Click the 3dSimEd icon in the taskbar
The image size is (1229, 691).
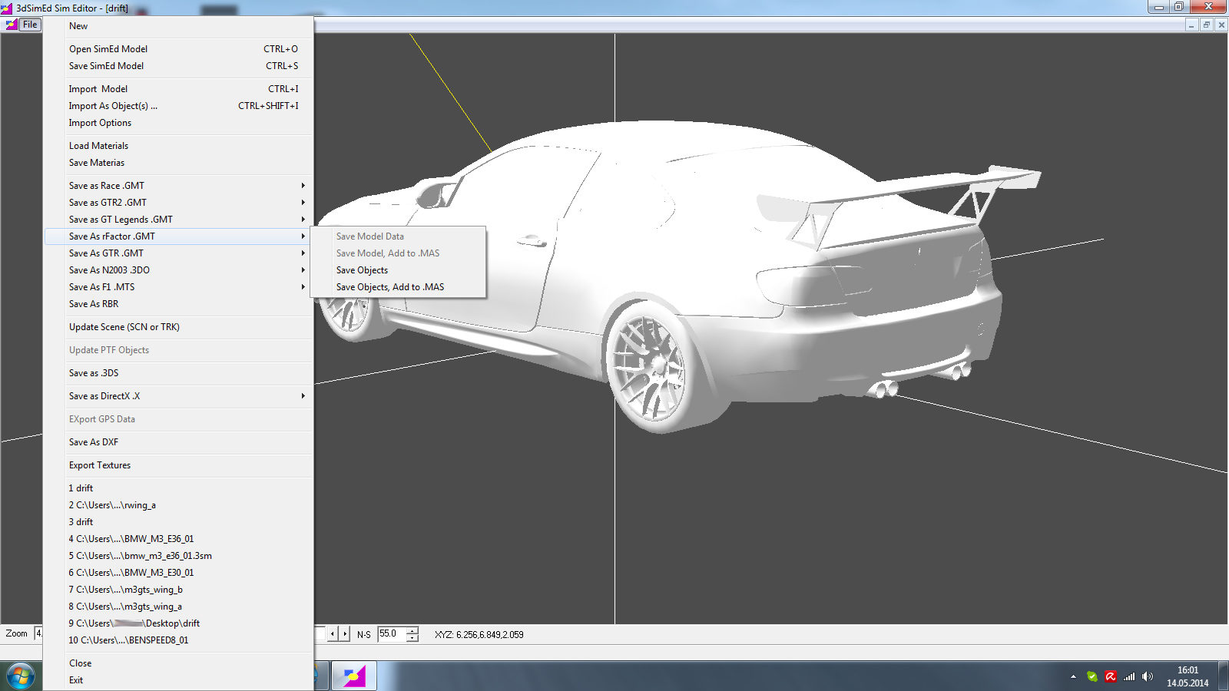click(354, 676)
